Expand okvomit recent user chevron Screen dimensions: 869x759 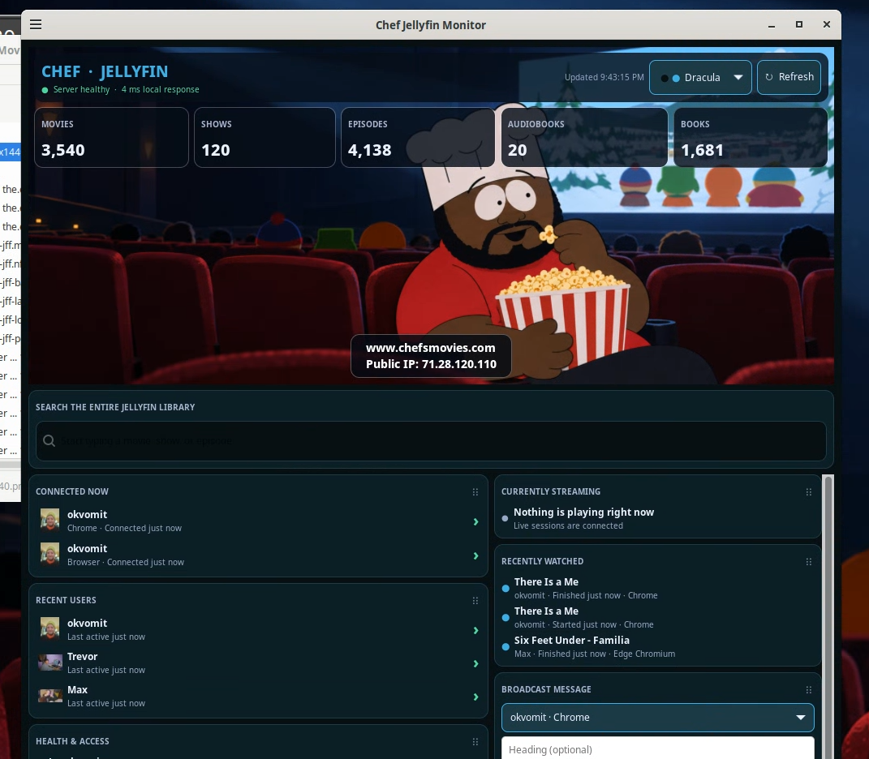475,630
